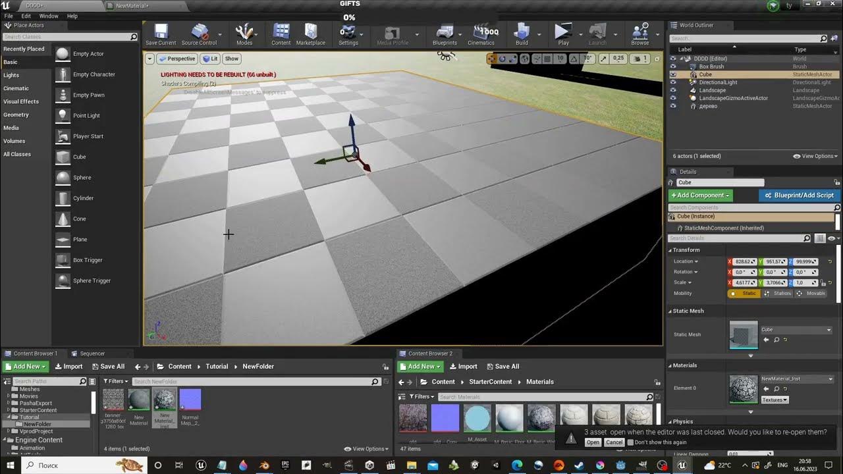The height and width of the screenshot is (474, 843).
Task: Select the Box Trigger actor icon
Action: coord(63,260)
